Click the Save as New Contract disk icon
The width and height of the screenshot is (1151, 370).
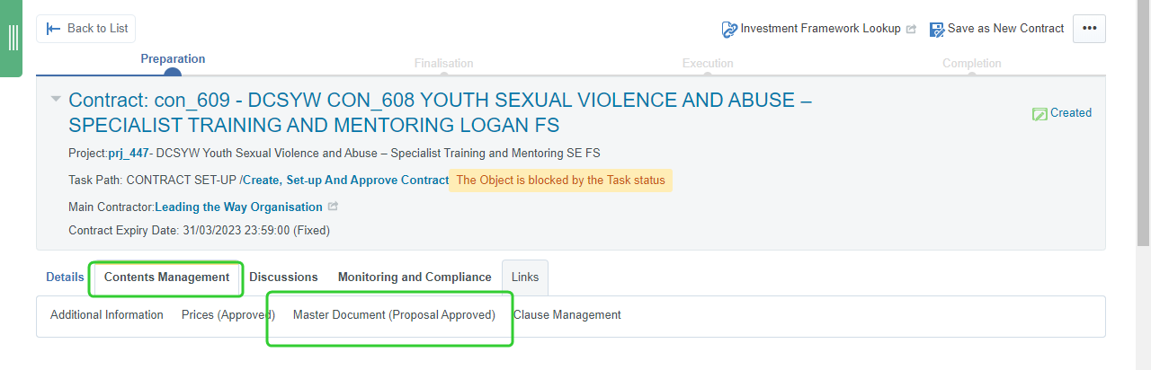pyautogui.click(x=937, y=29)
